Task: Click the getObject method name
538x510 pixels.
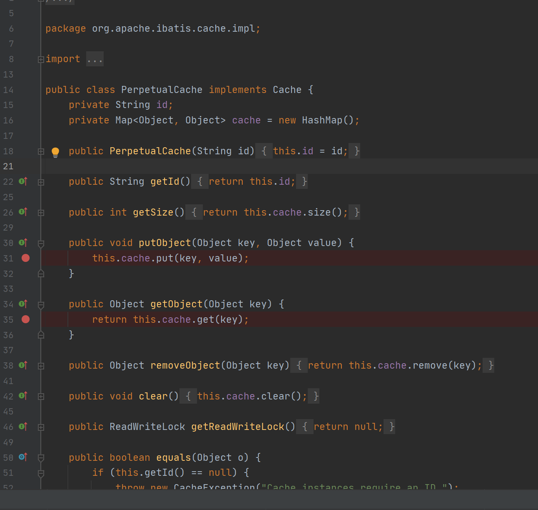Action: point(176,304)
